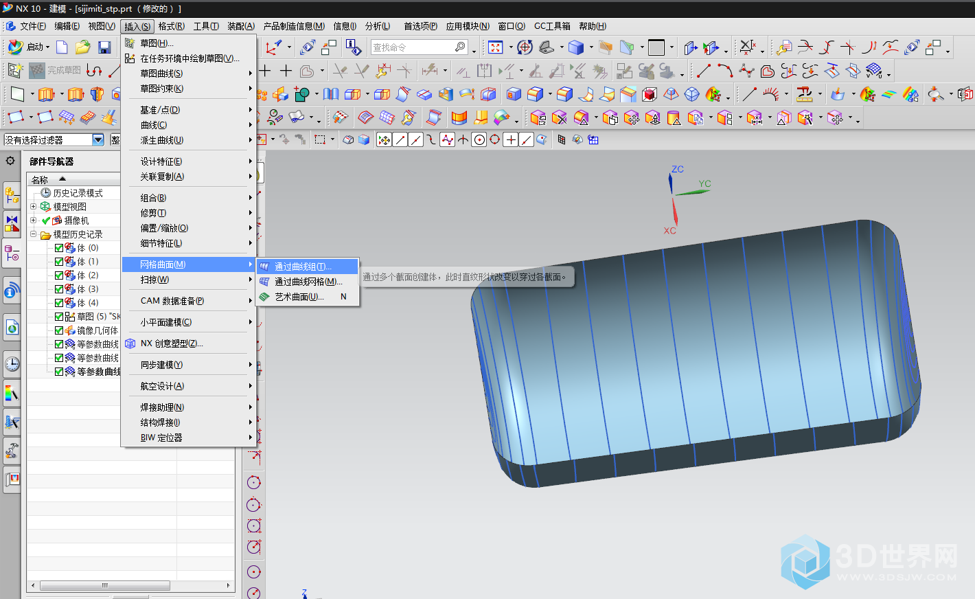975x599 pixels.
Task: Click the Through Curves icon in the submenu
Action: click(x=264, y=267)
